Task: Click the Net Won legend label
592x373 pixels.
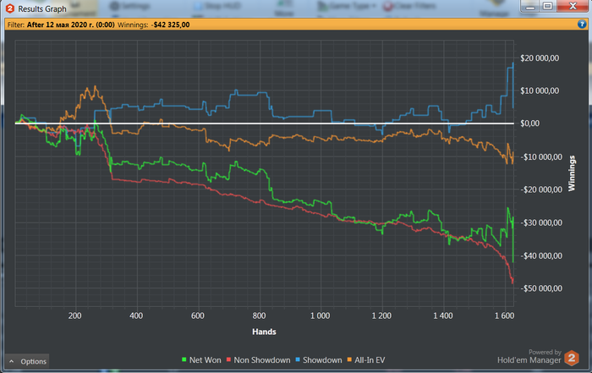Action: (x=205, y=360)
